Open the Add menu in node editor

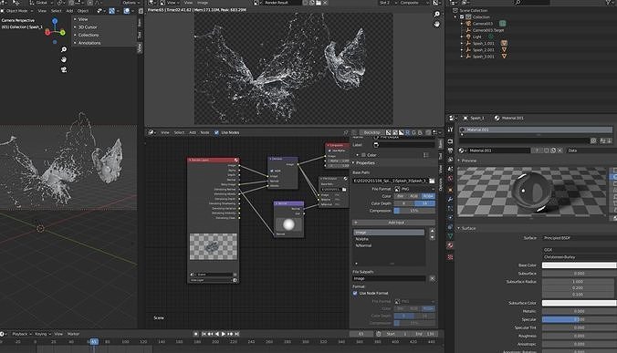[193, 132]
